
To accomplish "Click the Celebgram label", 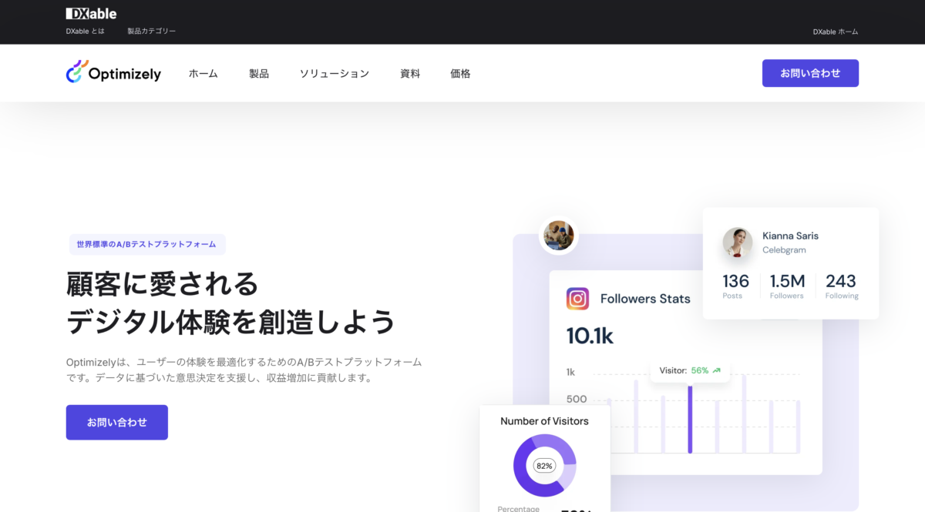I will (784, 250).
